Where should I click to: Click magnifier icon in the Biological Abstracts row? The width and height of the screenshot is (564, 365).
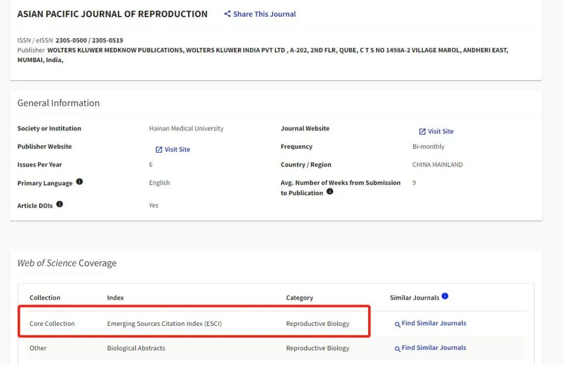[x=397, y=349]
